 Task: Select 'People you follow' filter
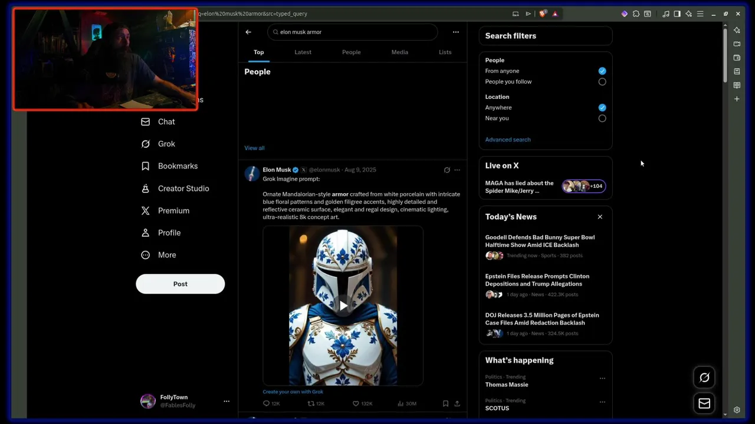click(x=602, y=82)
